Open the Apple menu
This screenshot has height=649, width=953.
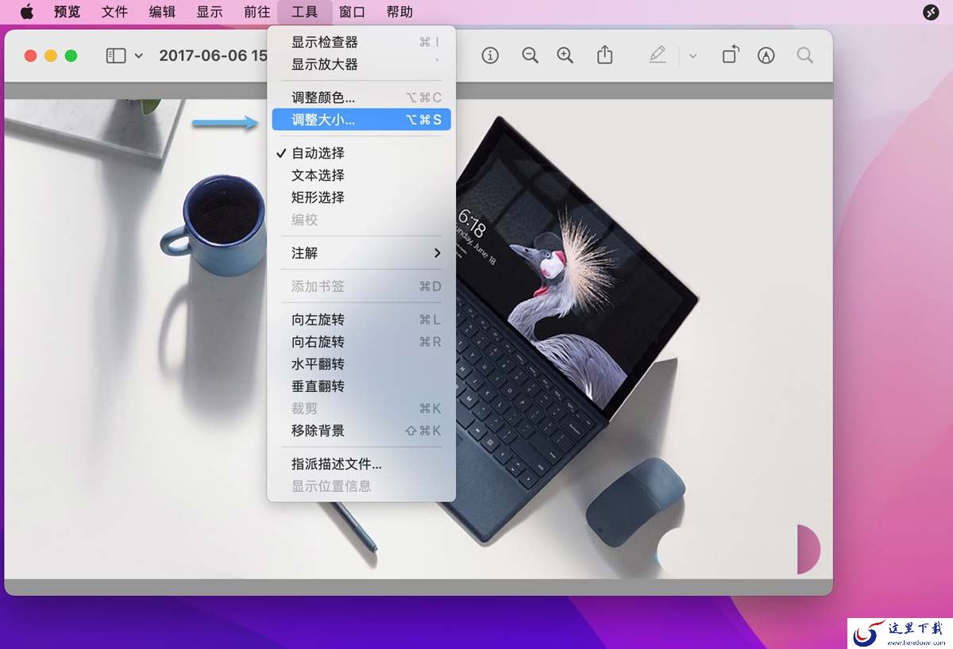[x=27, y=12]
